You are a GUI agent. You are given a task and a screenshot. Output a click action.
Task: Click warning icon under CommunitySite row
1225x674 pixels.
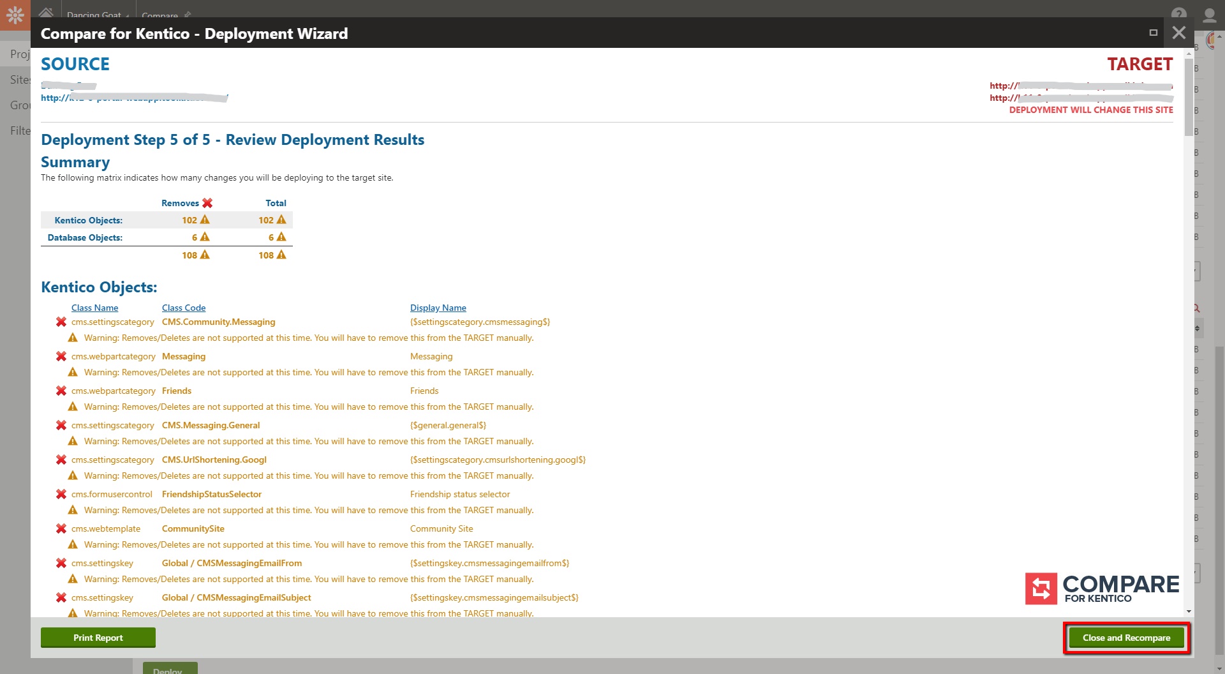73,544
